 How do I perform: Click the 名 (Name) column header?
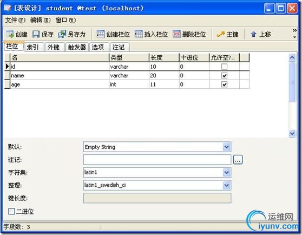pyautogui.click(x=60, y=57)
